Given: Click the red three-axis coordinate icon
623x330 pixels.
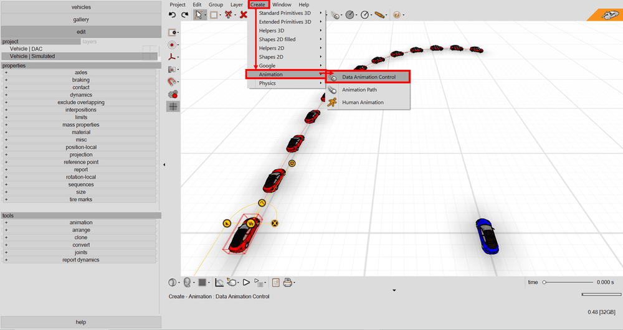Looking at the screenshot, I should pos(172,57).
